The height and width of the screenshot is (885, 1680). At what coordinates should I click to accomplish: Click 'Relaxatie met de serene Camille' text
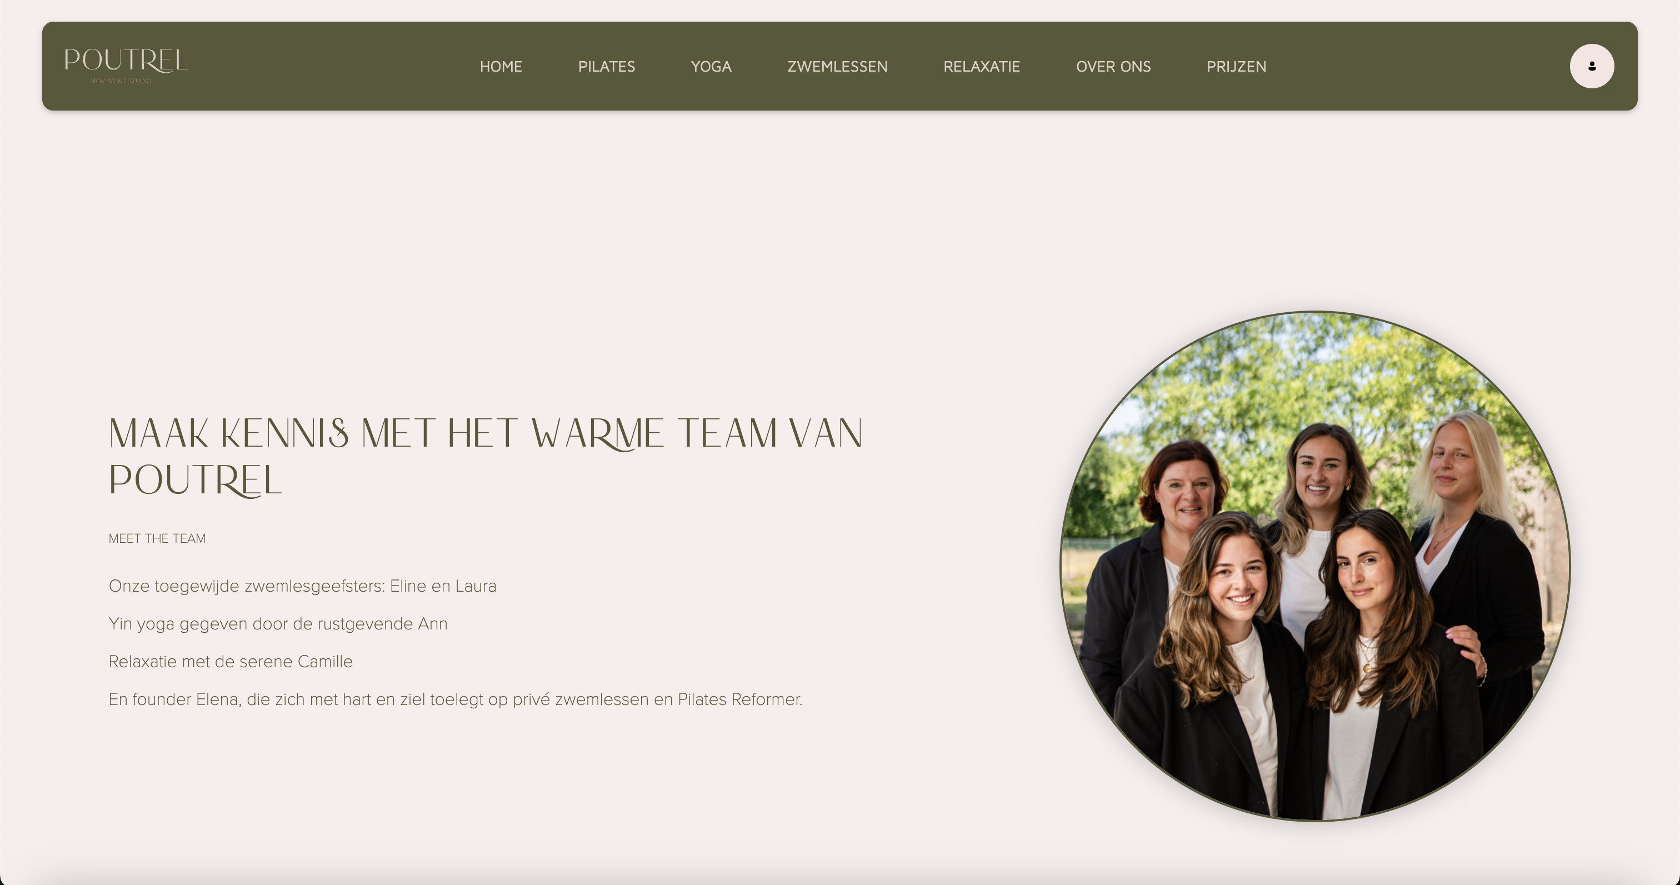point(230,662)
